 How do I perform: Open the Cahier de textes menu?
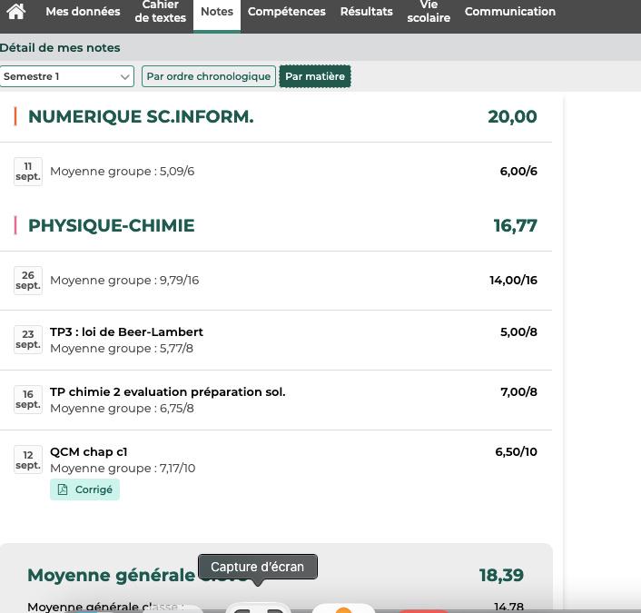[161, 12]
